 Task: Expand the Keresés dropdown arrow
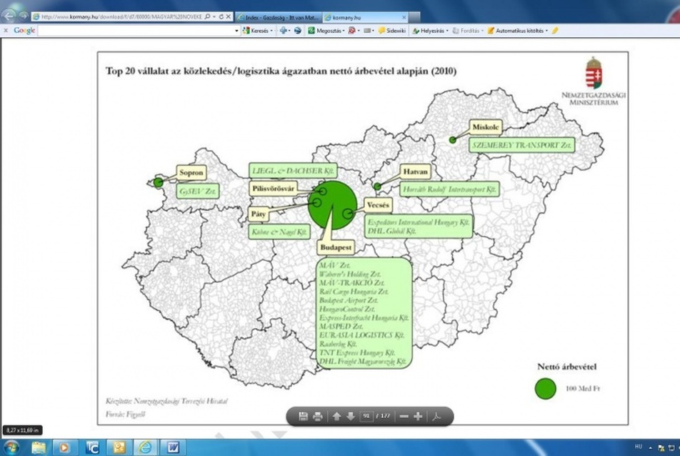click(272, 31)
